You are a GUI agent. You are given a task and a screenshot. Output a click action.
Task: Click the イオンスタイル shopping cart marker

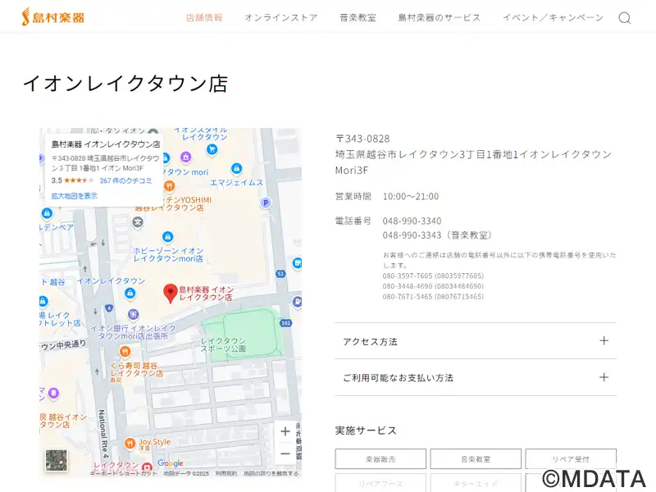click(x=212, y=149)
